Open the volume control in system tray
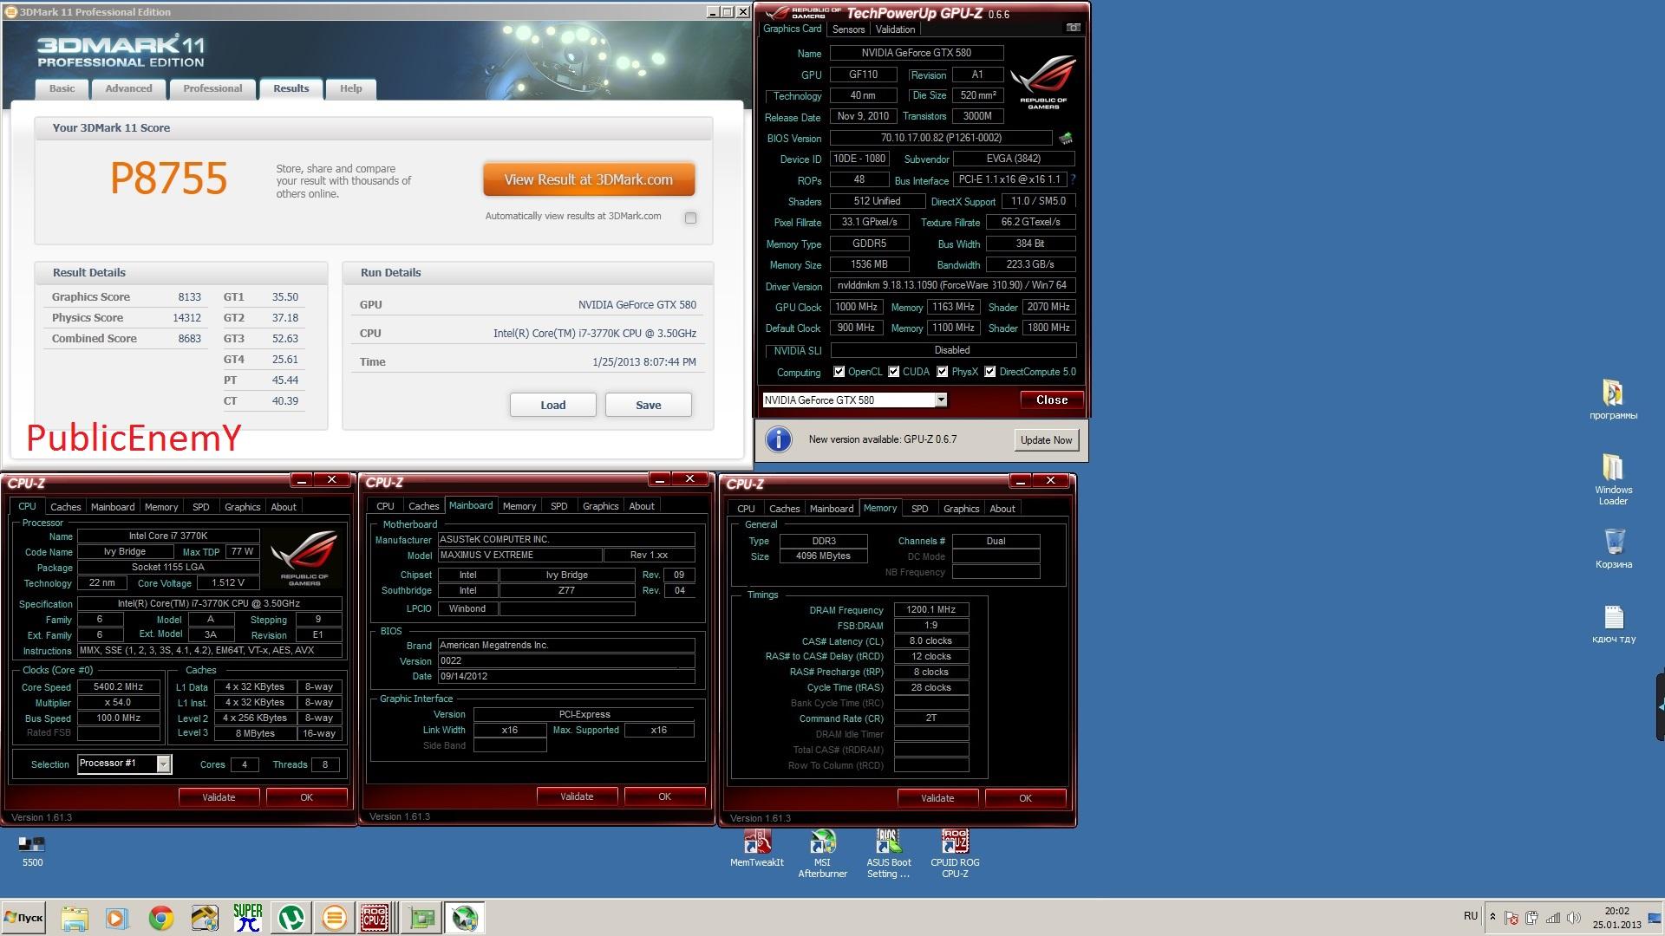 (1573, 918)
